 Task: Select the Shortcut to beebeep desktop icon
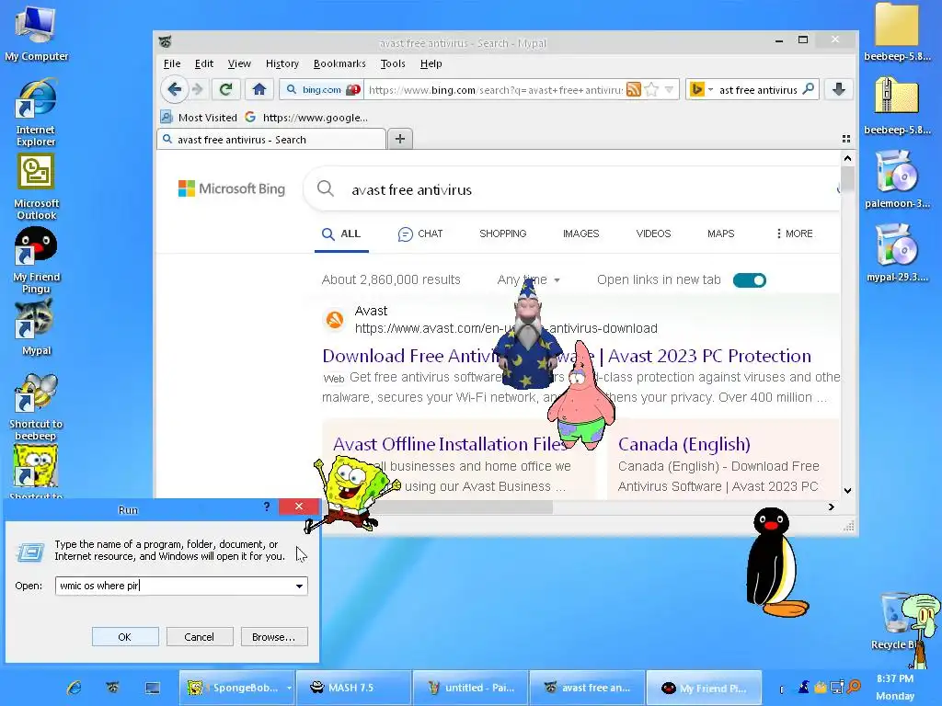point(36,407)
